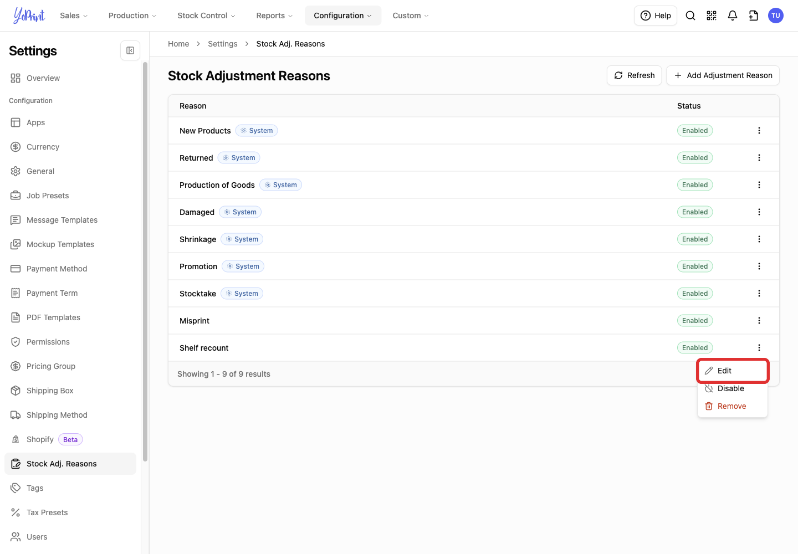Viewport: 798px width, 554px height.
Task: Open the three-dot menu for Production of Goods
Action: click(x=759, y=185)
